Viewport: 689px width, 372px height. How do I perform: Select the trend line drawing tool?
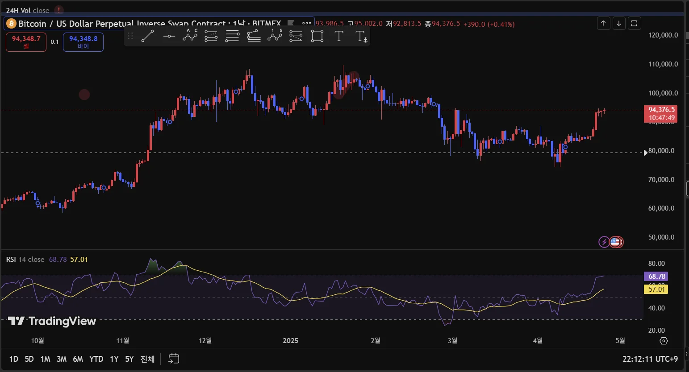tap(148, 36)
